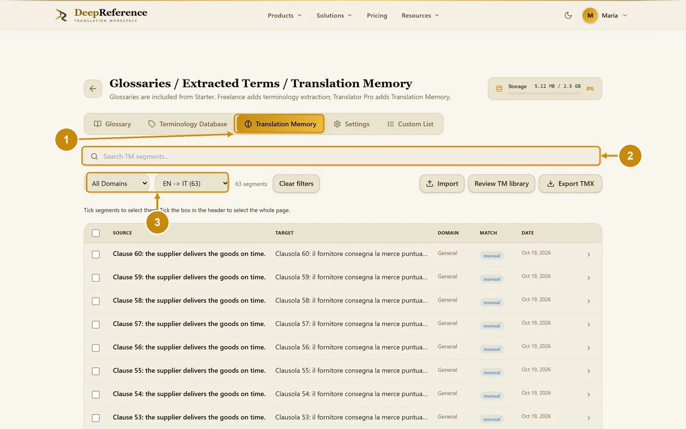The image size is (686, 429).
Task: Click the storage database icon
Action: pos(499,89)
